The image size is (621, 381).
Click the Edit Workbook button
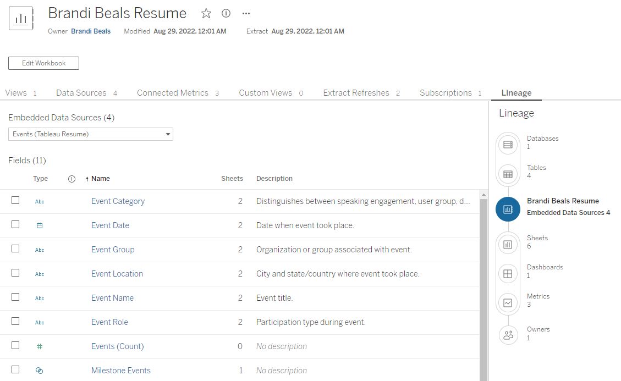pos(43,63)
